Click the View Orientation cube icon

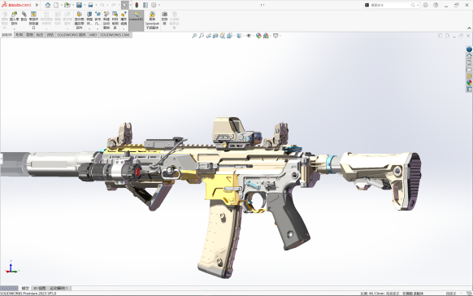[229, 36]
